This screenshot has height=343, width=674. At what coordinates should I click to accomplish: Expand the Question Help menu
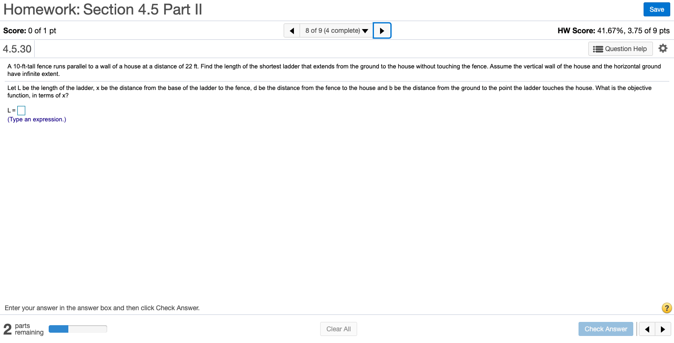pyautogui.click(x=620, y=49)
